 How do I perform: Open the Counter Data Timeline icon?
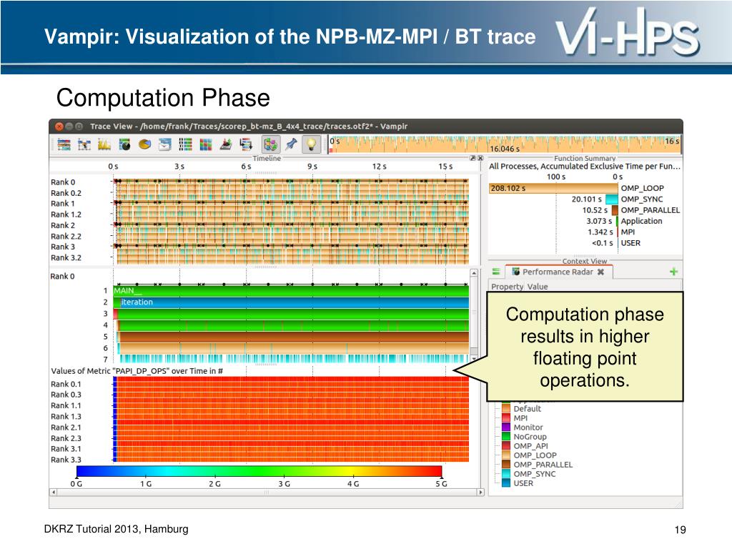coord(104,144)
